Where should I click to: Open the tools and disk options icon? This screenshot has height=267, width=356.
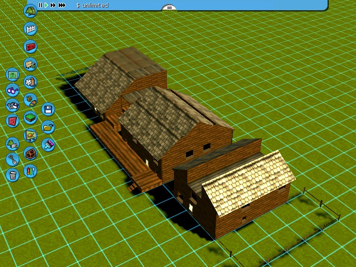coord(12,105)
